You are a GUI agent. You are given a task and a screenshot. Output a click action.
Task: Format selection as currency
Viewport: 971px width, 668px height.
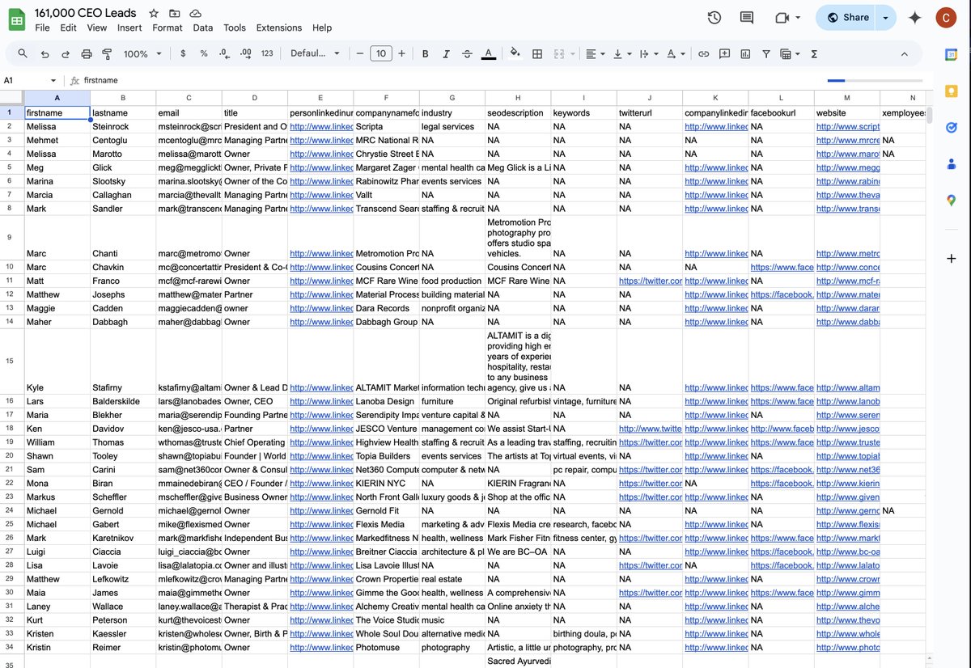pyautogui.click(x=183, y=53)
